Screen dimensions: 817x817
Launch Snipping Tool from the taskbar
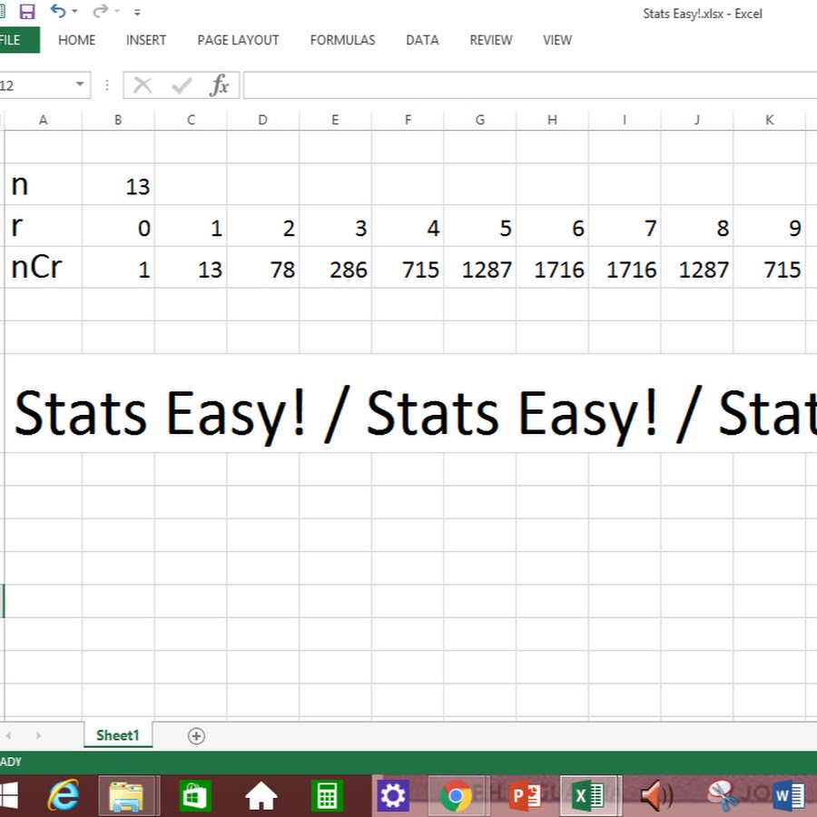(723, 796)
